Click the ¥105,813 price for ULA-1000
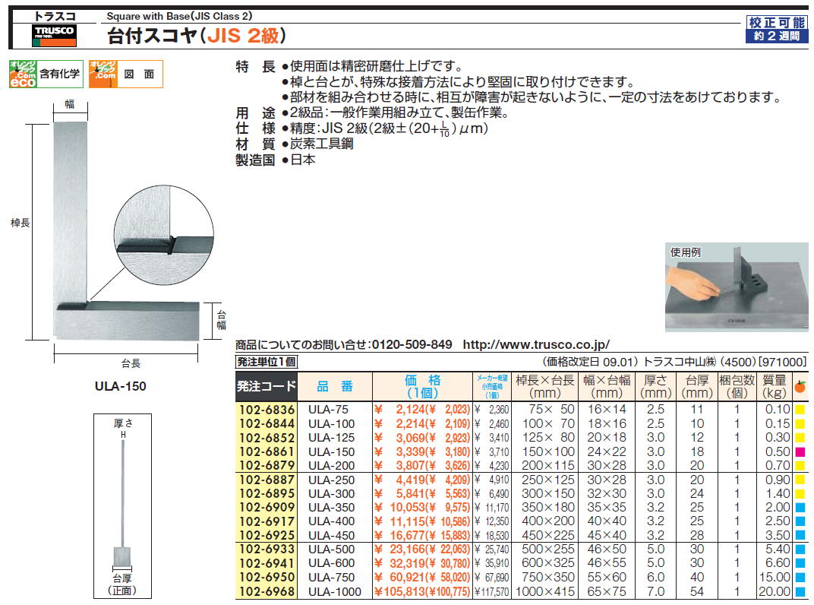Viewport: 814px width, 605px height. (x=399, y=591)
